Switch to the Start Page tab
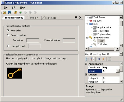The width and height of the screenshot is (124, 102). point(51,18)
